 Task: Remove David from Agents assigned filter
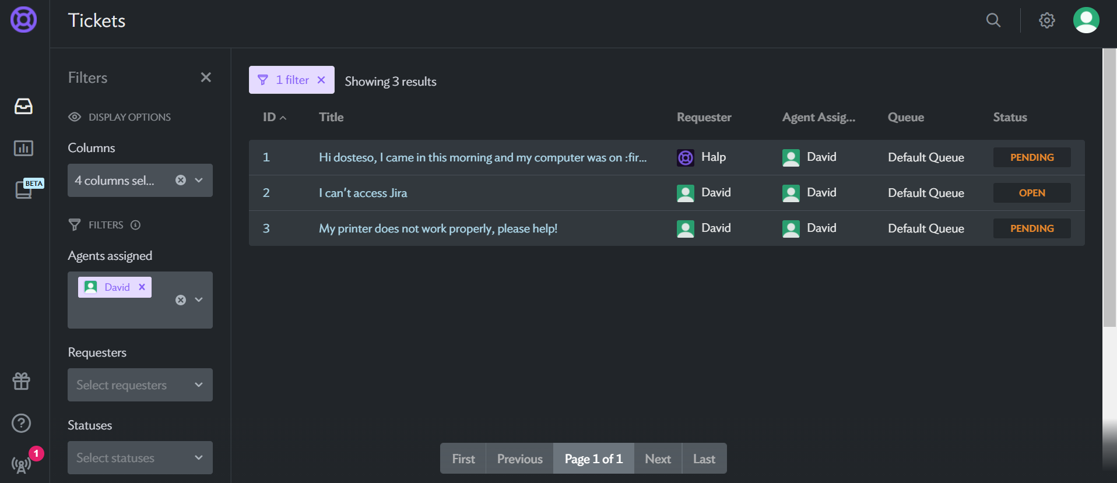tap(142, 287)
